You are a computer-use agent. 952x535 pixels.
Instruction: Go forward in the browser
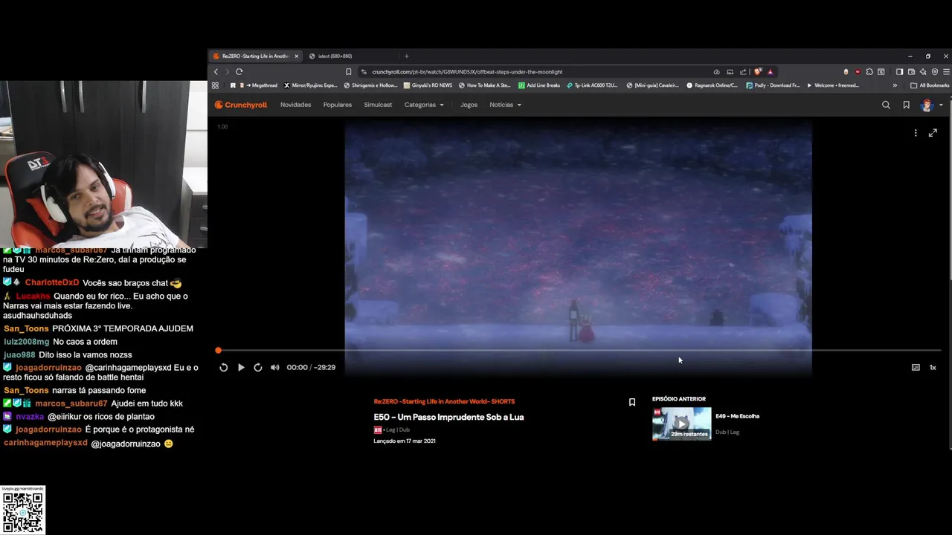pyautogui.click(x=228, y=71)
